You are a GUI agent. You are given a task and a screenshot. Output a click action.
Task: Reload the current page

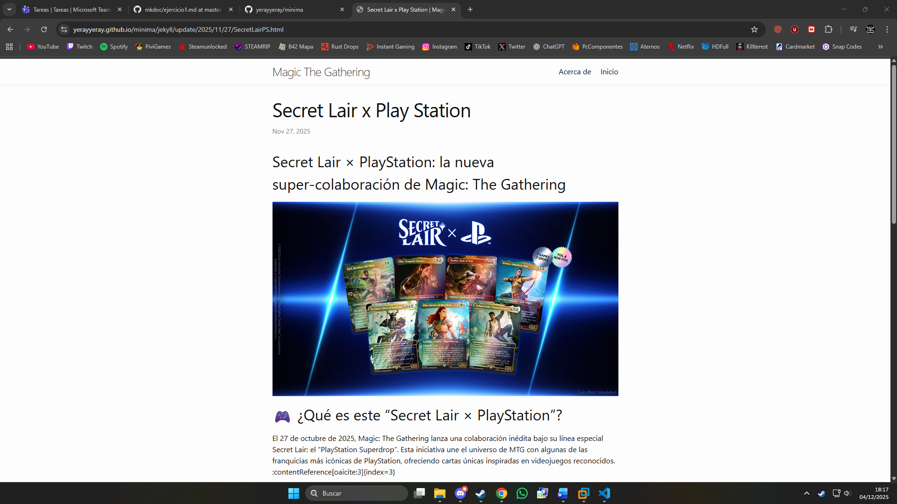point(43,29)
